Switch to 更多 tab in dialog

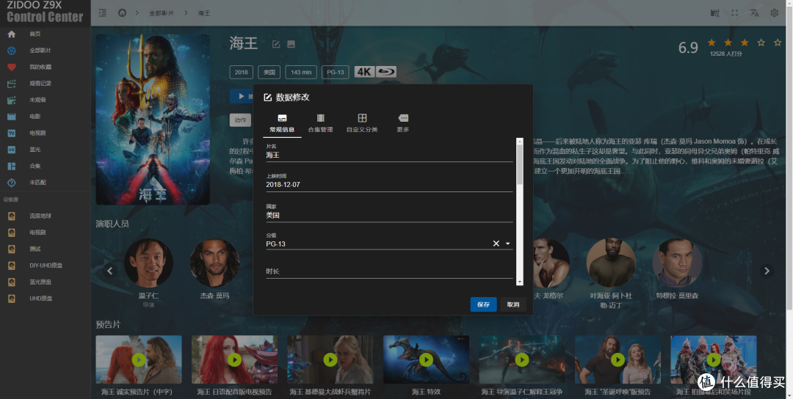point(403,123)
